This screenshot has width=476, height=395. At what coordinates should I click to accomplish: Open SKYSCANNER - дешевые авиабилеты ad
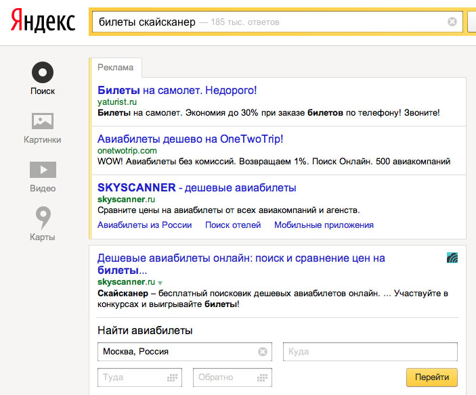click(x=196, y=187)
